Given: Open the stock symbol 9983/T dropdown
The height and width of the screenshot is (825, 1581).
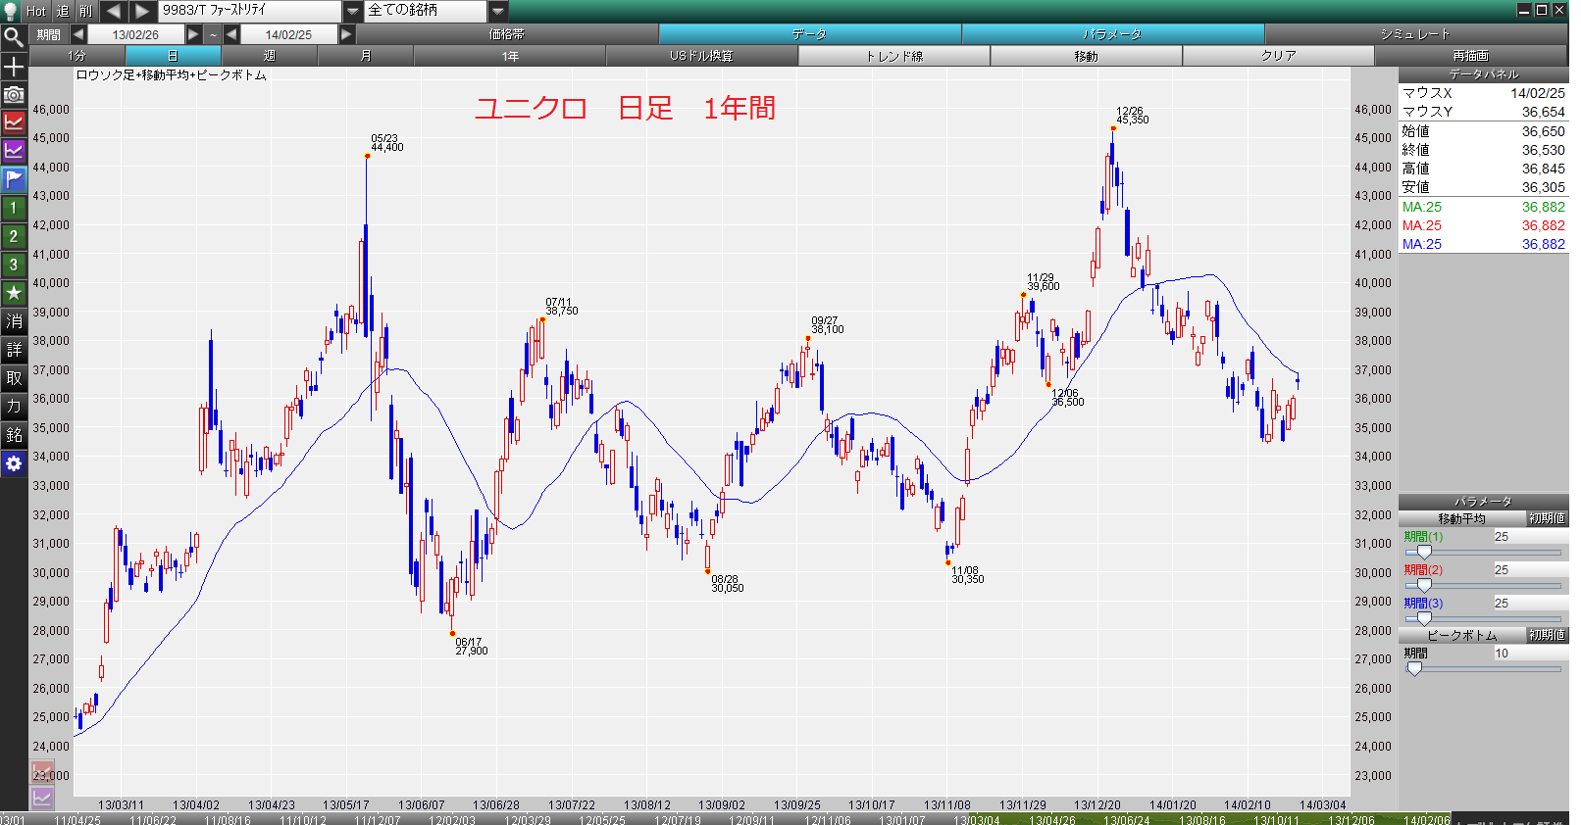Looking at the screenshot, I should pos(353,11).
